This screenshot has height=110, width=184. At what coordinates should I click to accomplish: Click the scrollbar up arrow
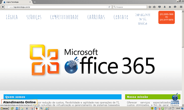click(183, 11)
